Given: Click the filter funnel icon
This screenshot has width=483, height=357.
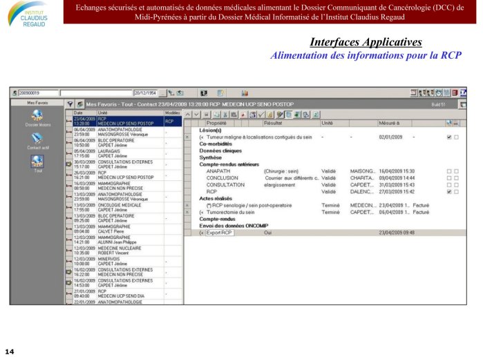Looking at the screenshot, I should [70, 104].
